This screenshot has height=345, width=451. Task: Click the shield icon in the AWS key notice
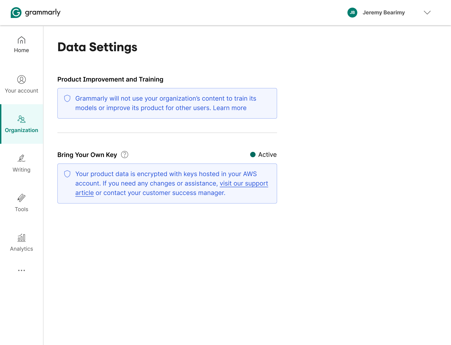tap(67, 174)
